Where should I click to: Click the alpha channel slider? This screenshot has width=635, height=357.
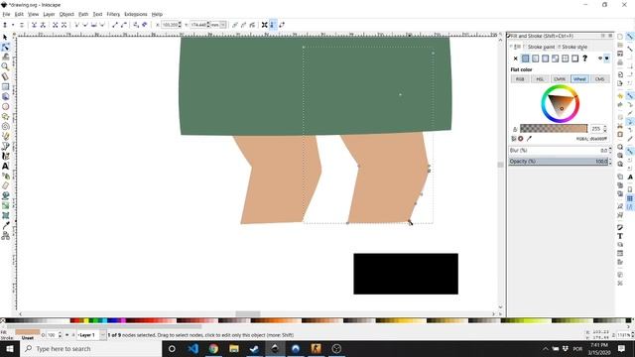(x=554, y=129)
